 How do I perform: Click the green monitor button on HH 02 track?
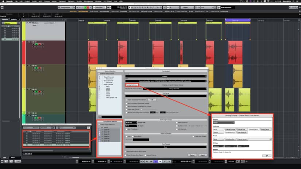point(36,68)
